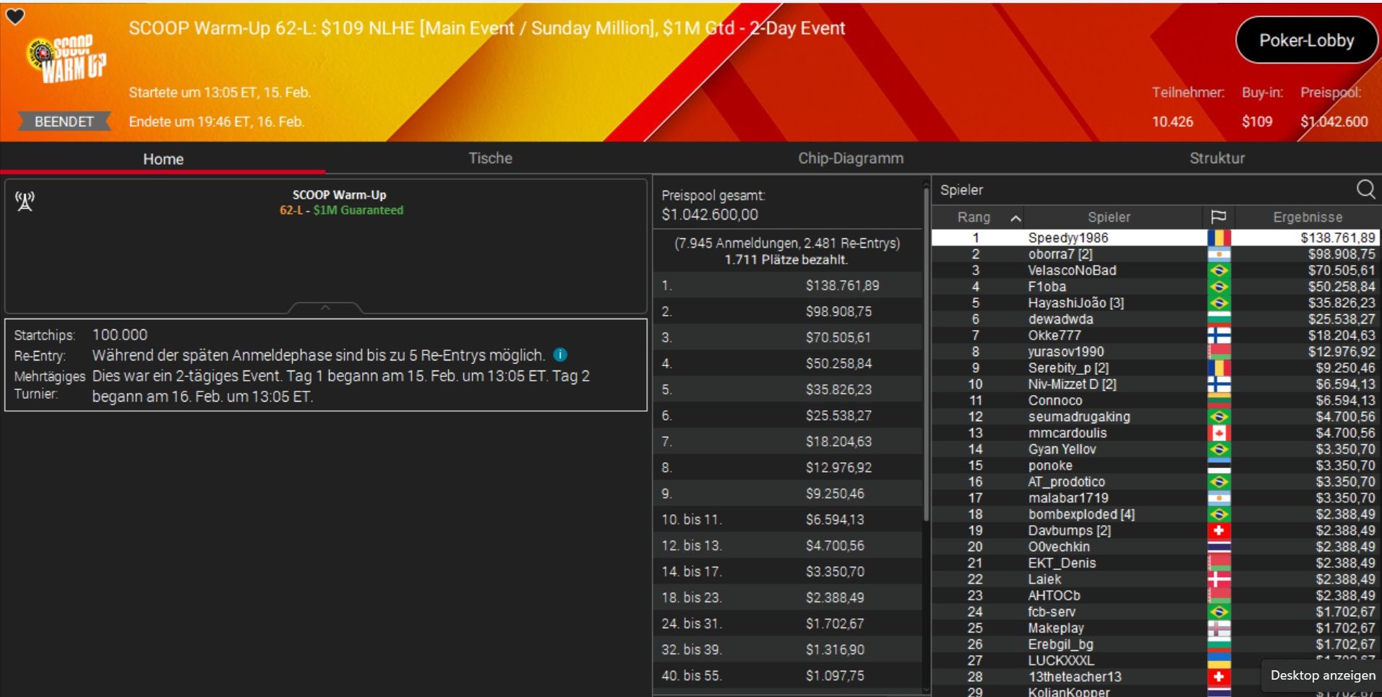Click the Swiss flag next to Davbumps

coord(1219,531)
